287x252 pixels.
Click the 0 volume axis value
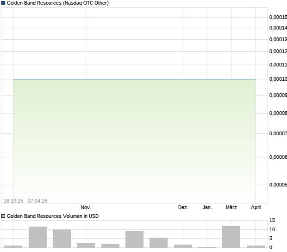tap(271, 247)
